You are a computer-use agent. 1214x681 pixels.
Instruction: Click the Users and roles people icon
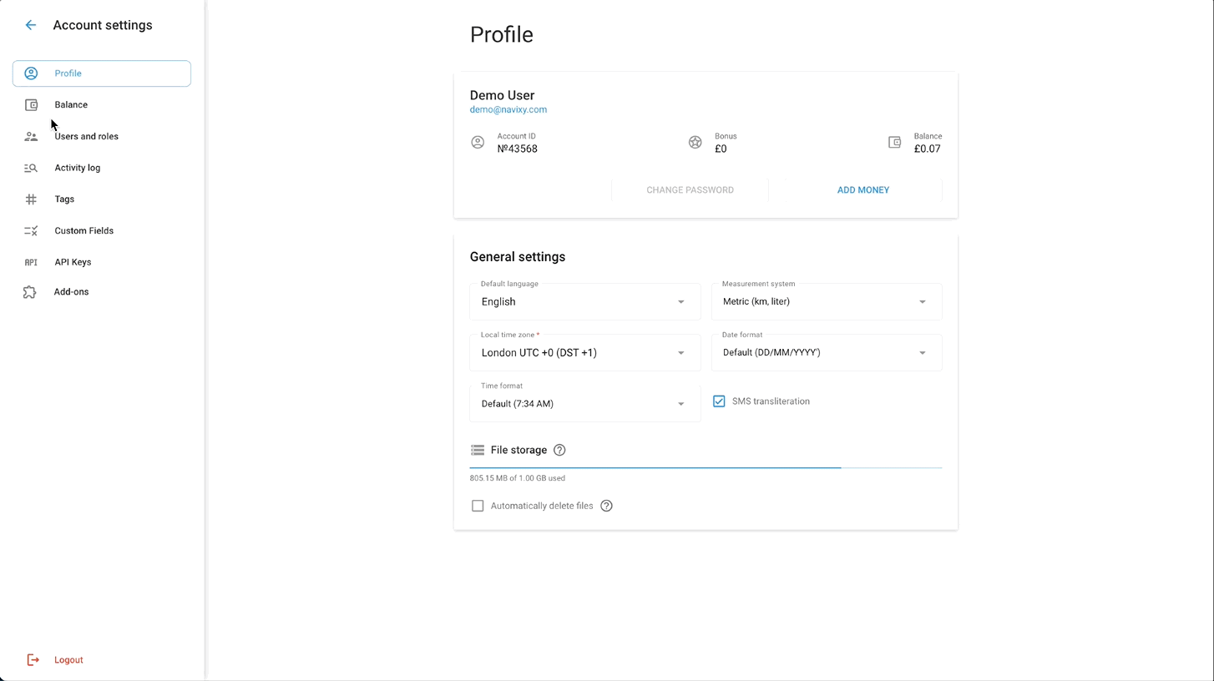[31, 136]
